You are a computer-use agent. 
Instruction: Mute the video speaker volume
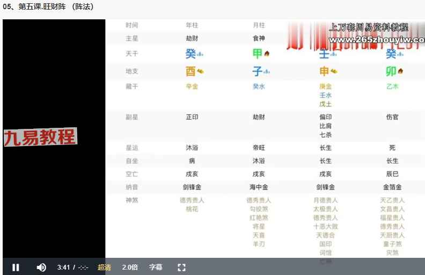tap(41, 267)
